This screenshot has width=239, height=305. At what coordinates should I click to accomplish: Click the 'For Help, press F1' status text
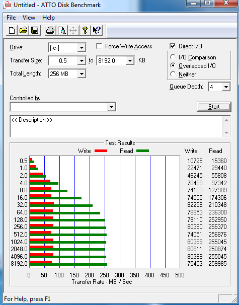pyautogui.click(x=27, y=299)
